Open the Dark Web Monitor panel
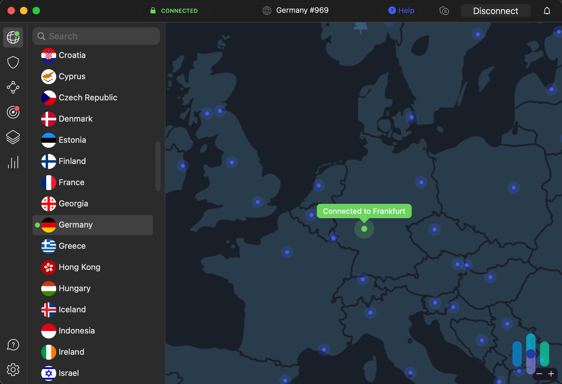This screenshot has height=384, width=562. coord(13,113)
